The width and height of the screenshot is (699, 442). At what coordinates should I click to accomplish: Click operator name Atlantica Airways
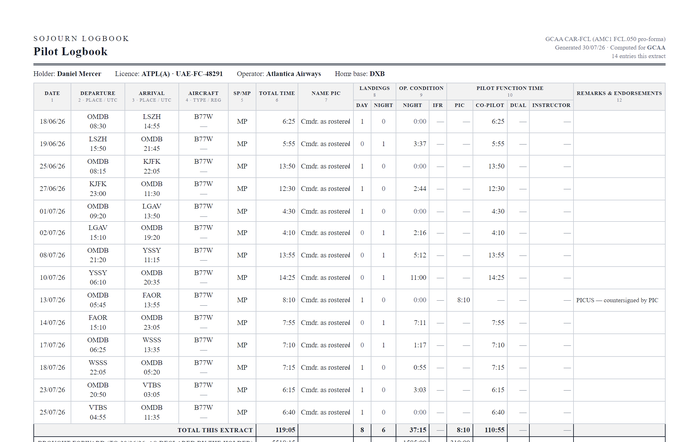point(293,74)
